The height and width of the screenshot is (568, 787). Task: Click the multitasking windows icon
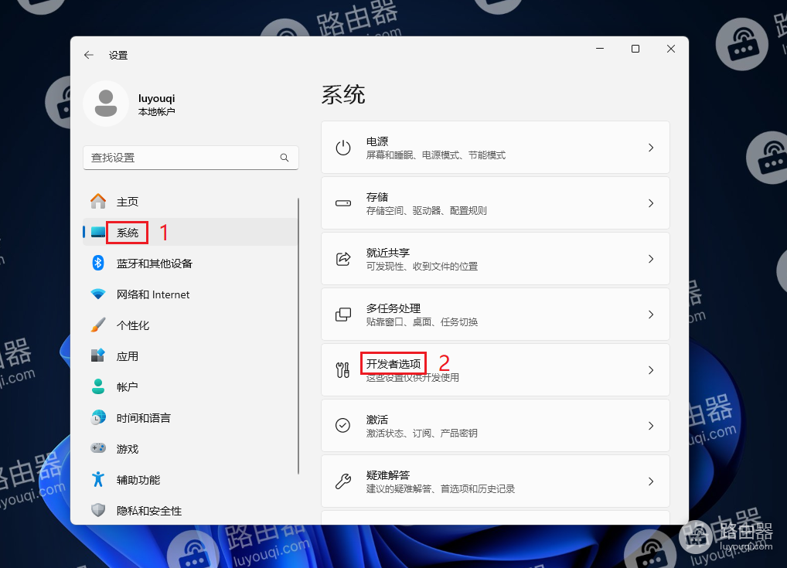(343, 315)
